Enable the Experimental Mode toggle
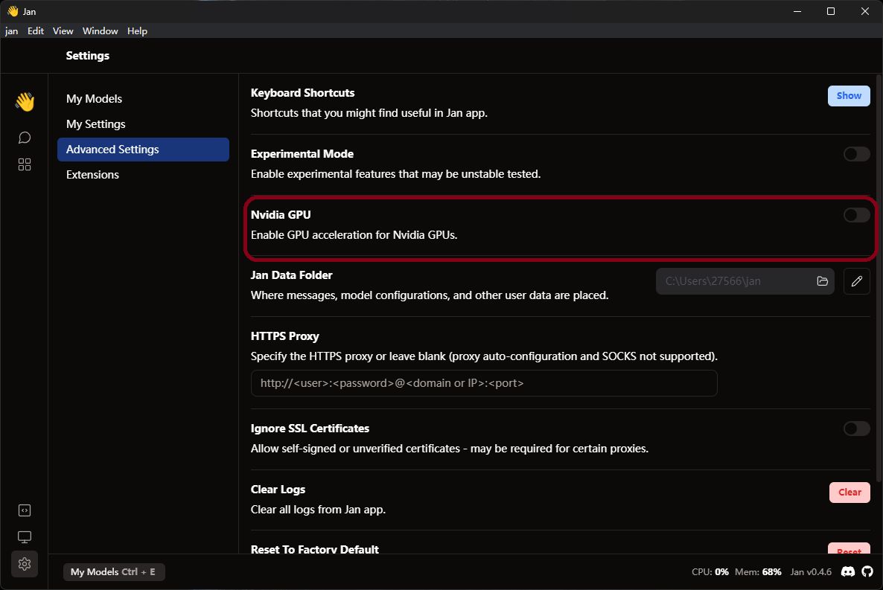 856,154
